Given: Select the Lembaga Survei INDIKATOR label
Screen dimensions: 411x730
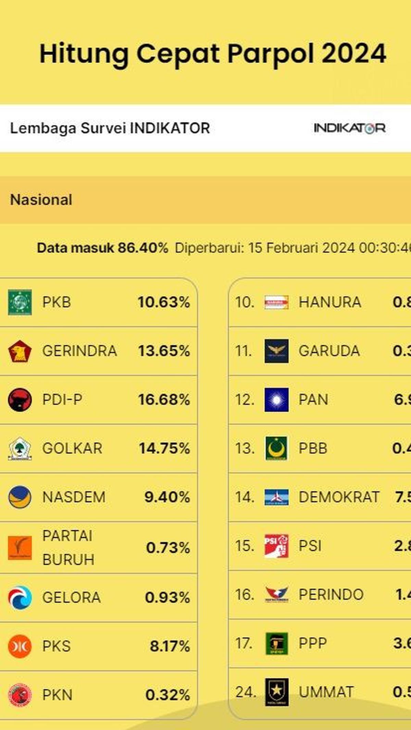Looking at the screenshot, I should point(110,128).
